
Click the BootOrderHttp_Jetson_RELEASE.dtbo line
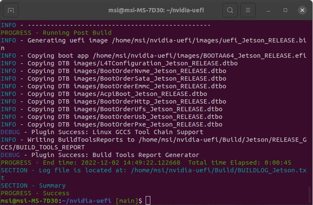(x=113, y=101)
